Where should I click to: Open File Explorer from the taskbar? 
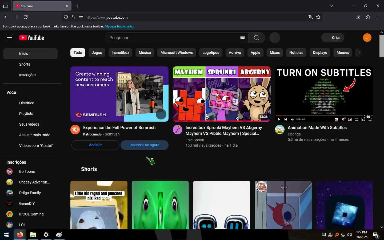[33, 235]
